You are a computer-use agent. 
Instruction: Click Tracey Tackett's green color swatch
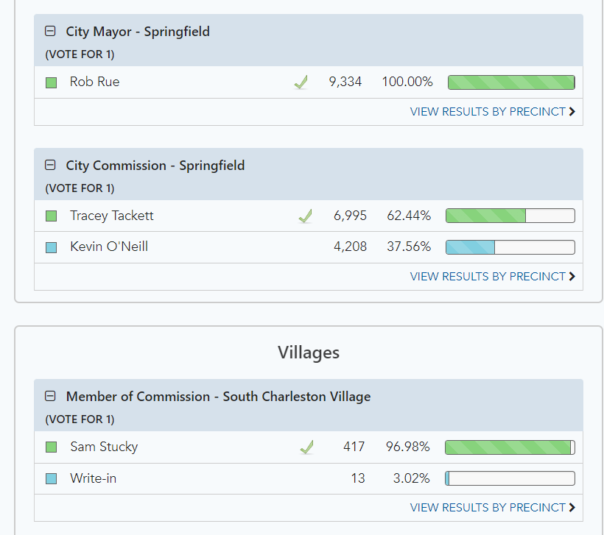(x=52, y=216)
